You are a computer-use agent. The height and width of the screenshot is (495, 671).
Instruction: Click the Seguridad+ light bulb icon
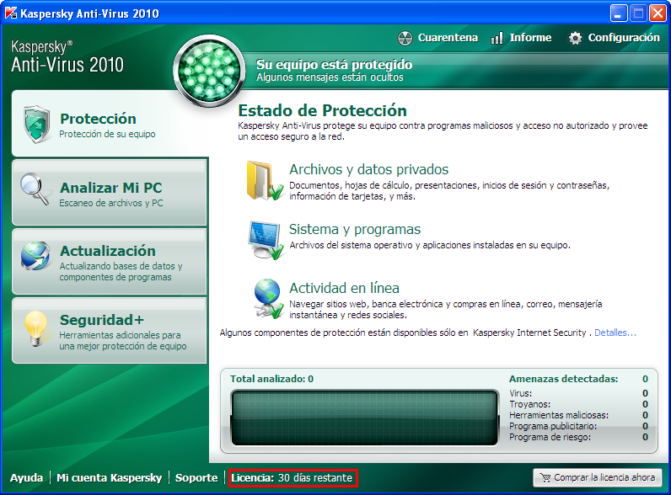[x=35, y=328]
